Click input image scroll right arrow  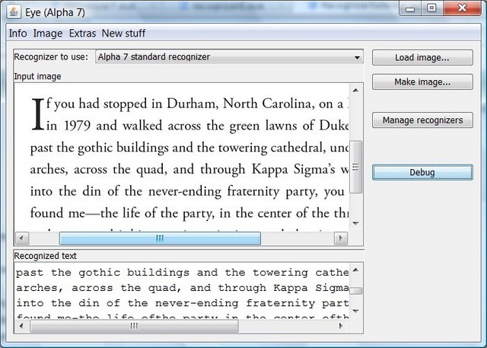coord(342,238)
